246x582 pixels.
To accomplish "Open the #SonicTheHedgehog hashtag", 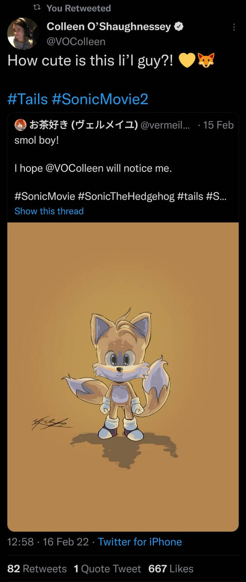I will (x=126, y=196).
